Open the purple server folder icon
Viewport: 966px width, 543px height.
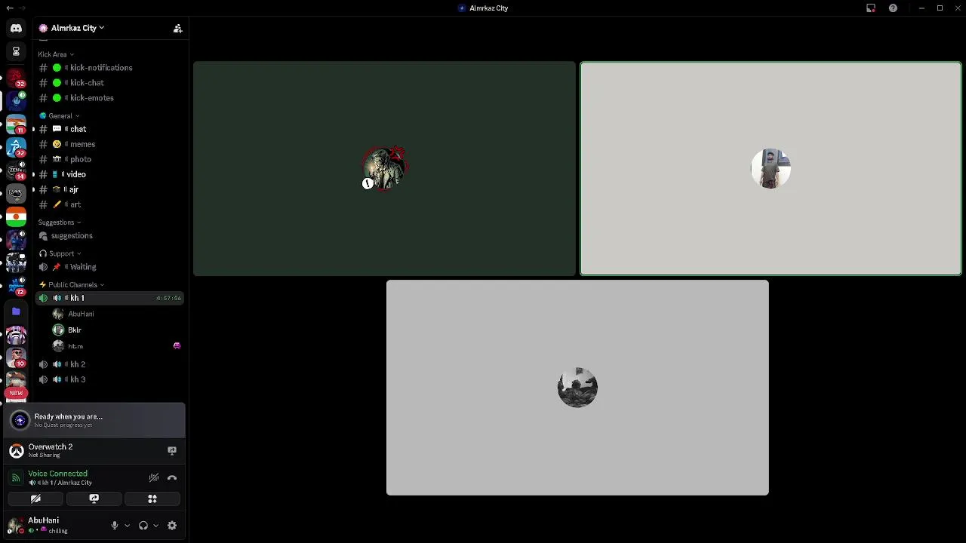click(16, 311)
